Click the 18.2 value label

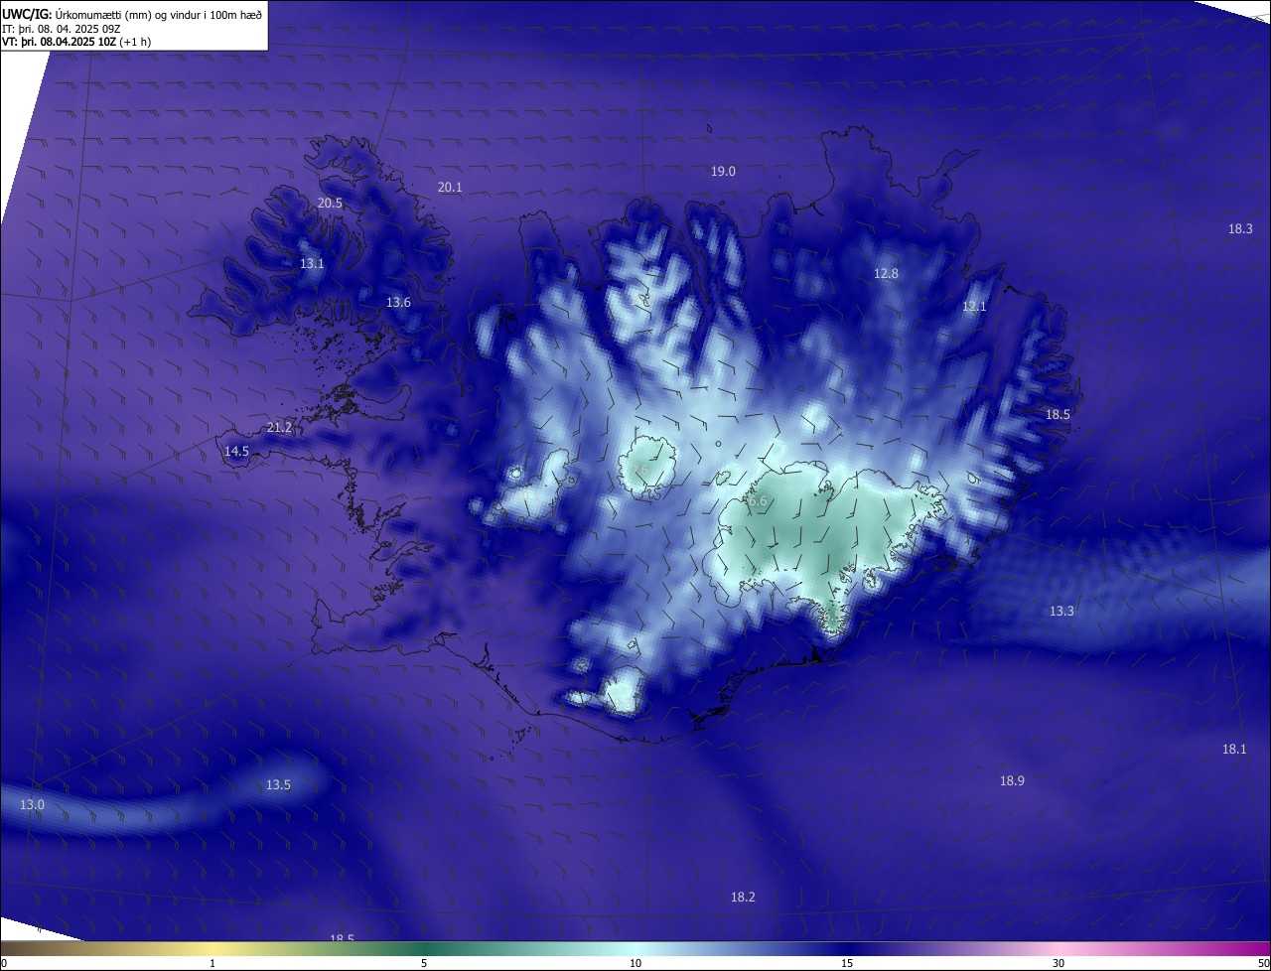click(x=743, y=897)
